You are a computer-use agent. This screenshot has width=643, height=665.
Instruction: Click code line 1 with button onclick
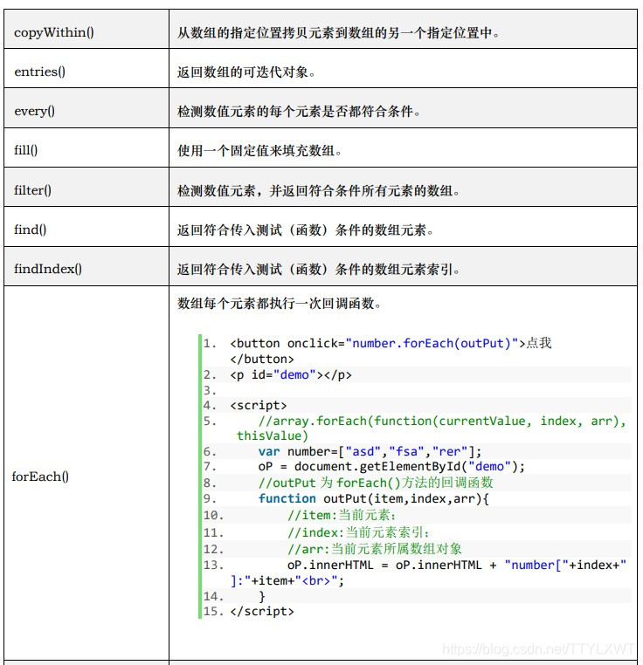391,343
